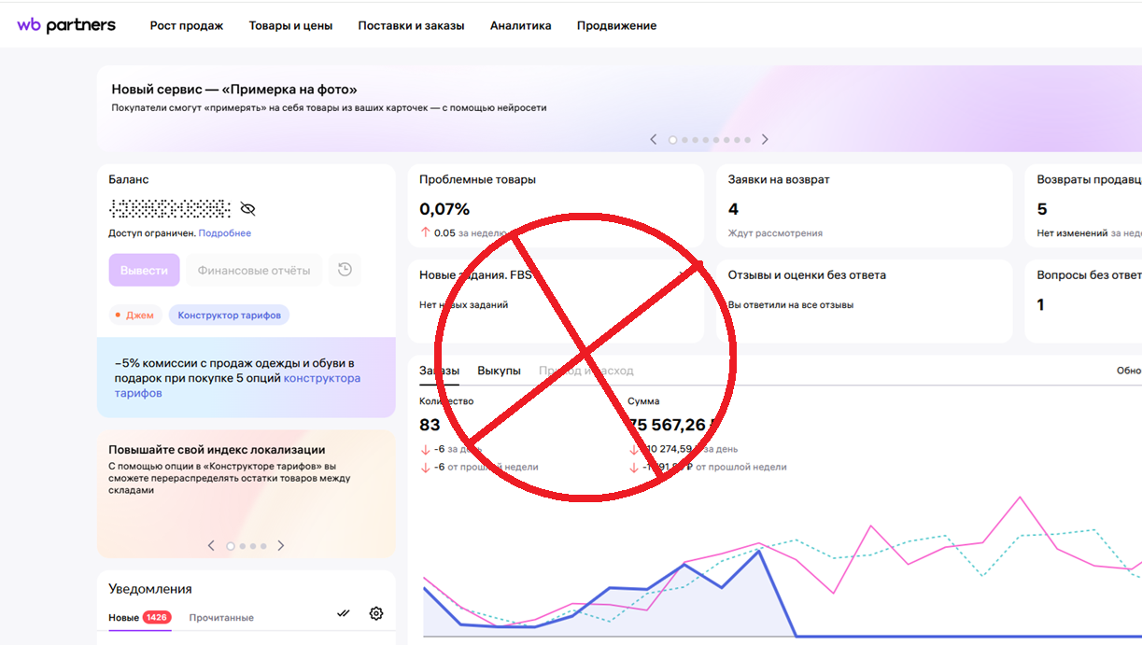Click the wb partners logo
Screen dimensions: 1142x645
pyautogui.click(x=66, y=25)
